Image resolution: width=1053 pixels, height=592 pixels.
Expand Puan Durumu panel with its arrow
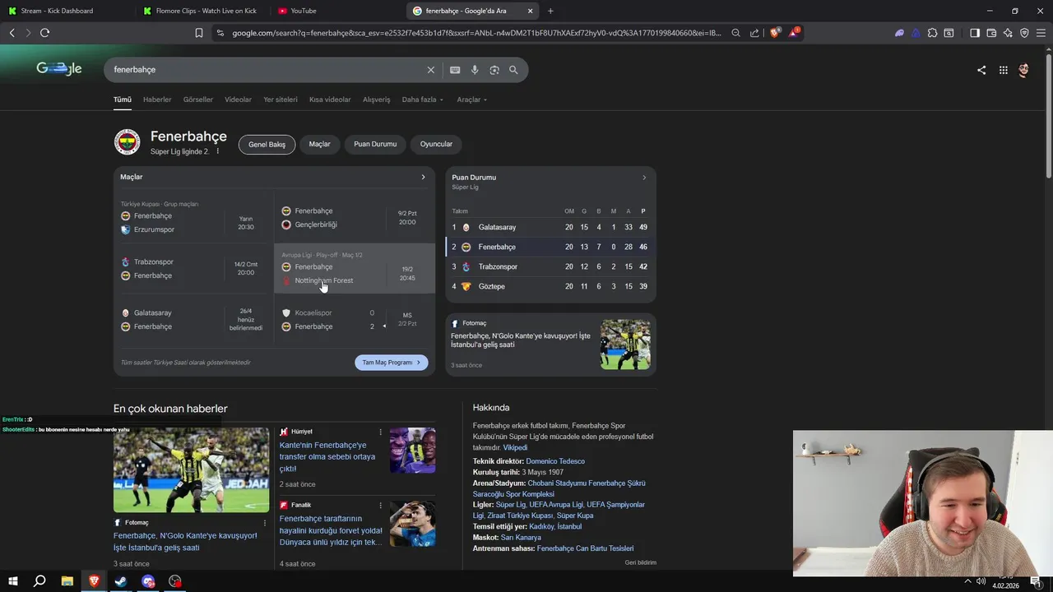click(x=644, y=178)
